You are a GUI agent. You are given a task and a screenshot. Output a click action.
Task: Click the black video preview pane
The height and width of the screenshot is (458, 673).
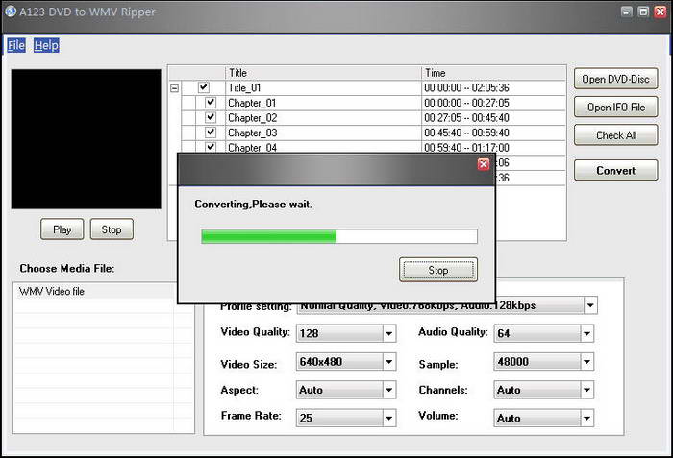(87, 139)
